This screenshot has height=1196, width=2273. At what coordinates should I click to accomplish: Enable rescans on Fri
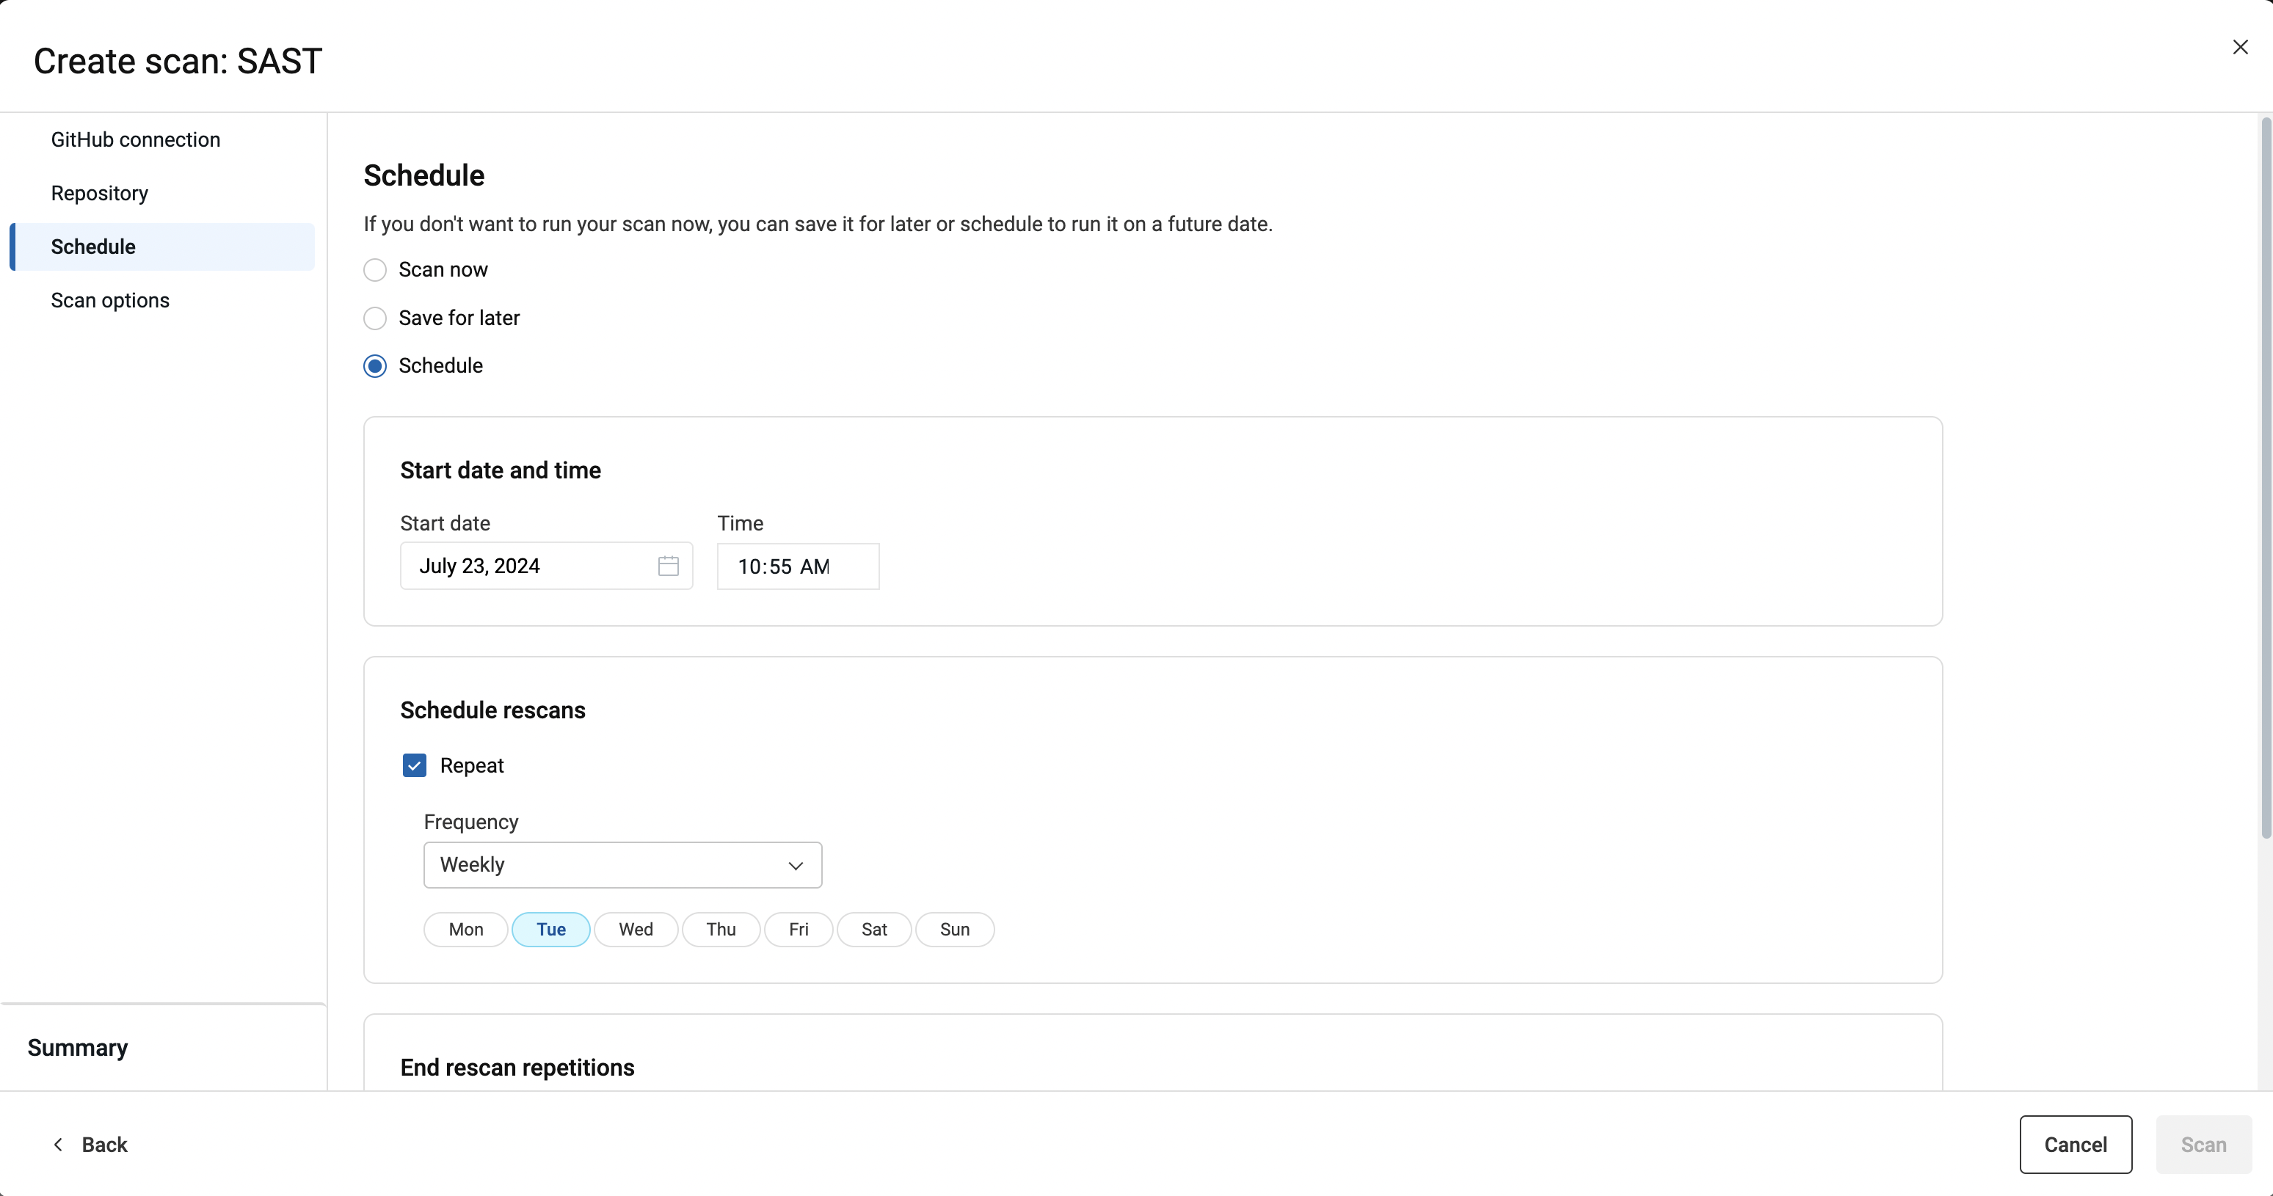coord(798,930)
